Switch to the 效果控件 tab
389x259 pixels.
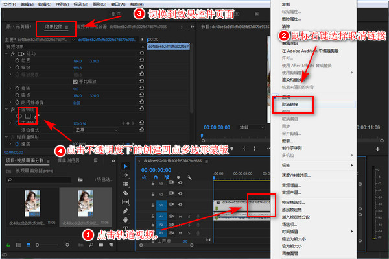[x=53, y=27]
